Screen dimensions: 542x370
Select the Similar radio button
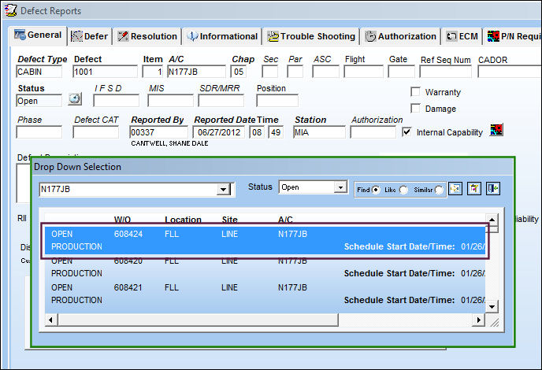(x=439, y=190)
